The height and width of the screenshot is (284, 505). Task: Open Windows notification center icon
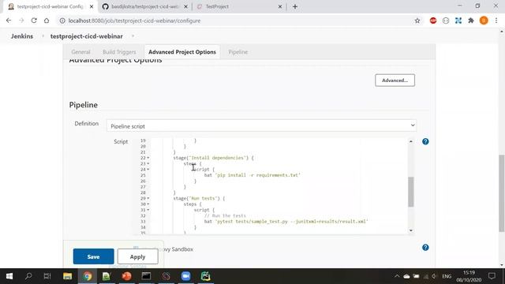point(492,276)
